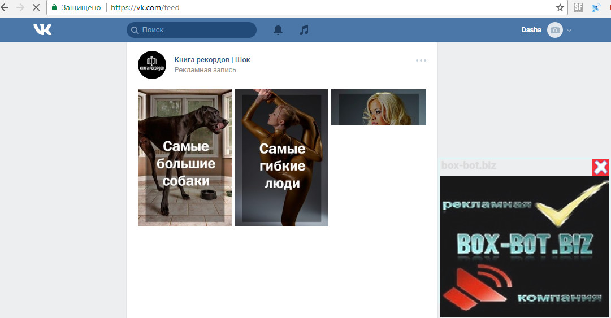The height and width of the screenshot is (318, 611).
Task: Click the satellite dish extension icon
Action: click(x=595, y=8)
